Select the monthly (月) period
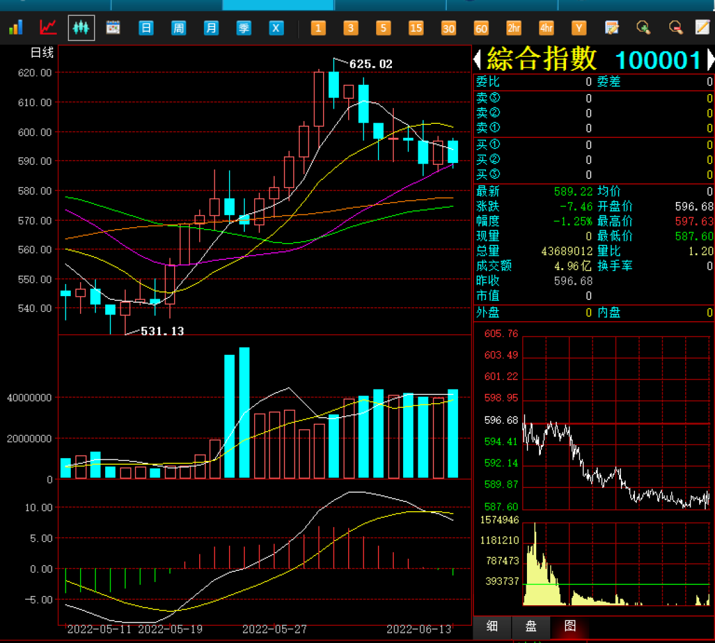715x643 pixels. [211, 28]
